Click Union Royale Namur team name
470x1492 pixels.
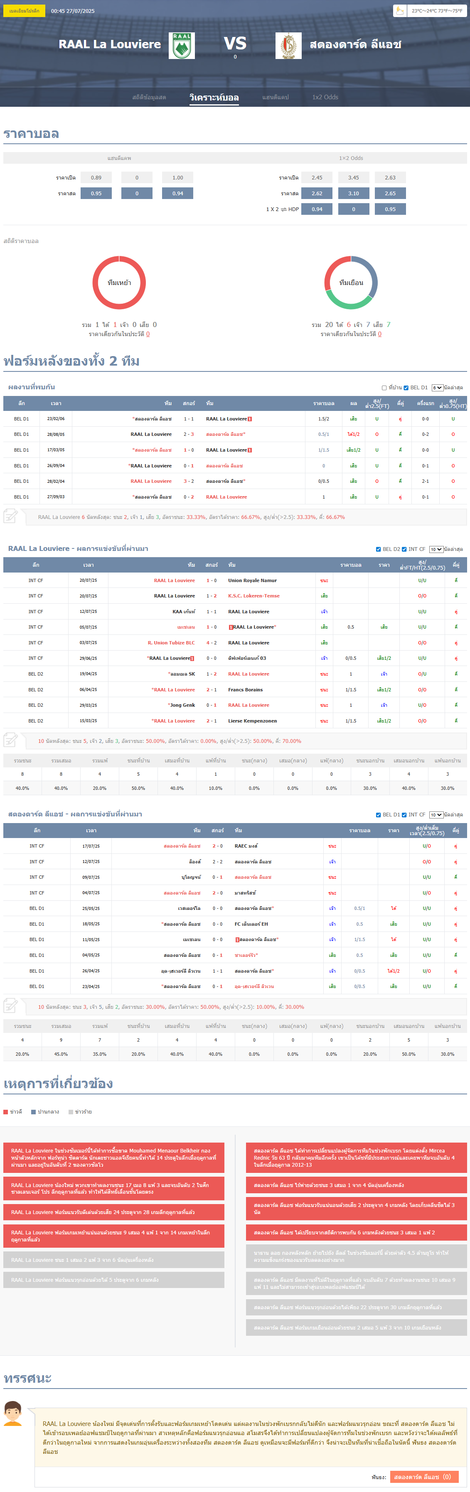252,580
